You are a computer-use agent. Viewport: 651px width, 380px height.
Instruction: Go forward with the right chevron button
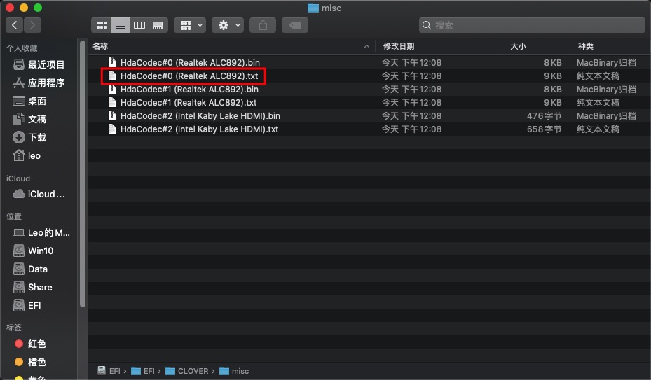(x=32, y=25)
